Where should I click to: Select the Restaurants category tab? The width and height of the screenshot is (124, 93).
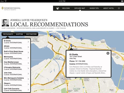pyautogui.click(x=8, y=34)
